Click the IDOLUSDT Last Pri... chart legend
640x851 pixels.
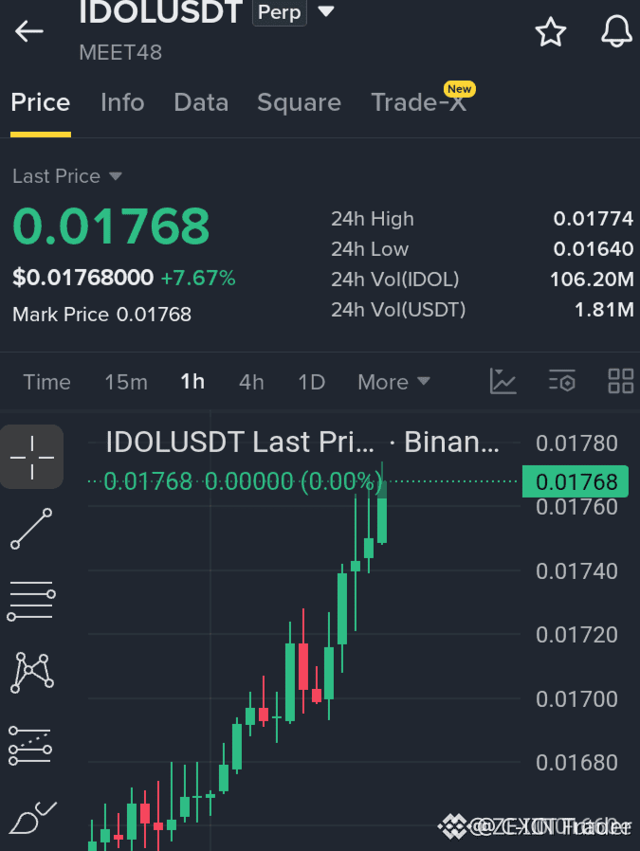302,443
